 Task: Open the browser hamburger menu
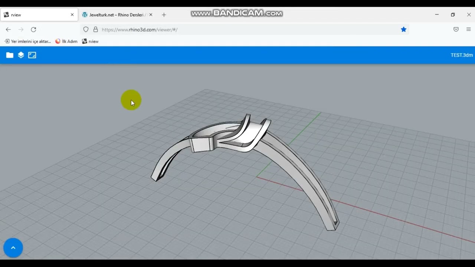click(x=469, y=30)
